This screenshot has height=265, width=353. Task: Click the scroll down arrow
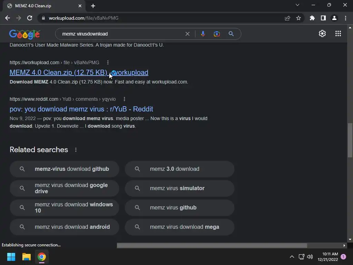click(350, 239)
